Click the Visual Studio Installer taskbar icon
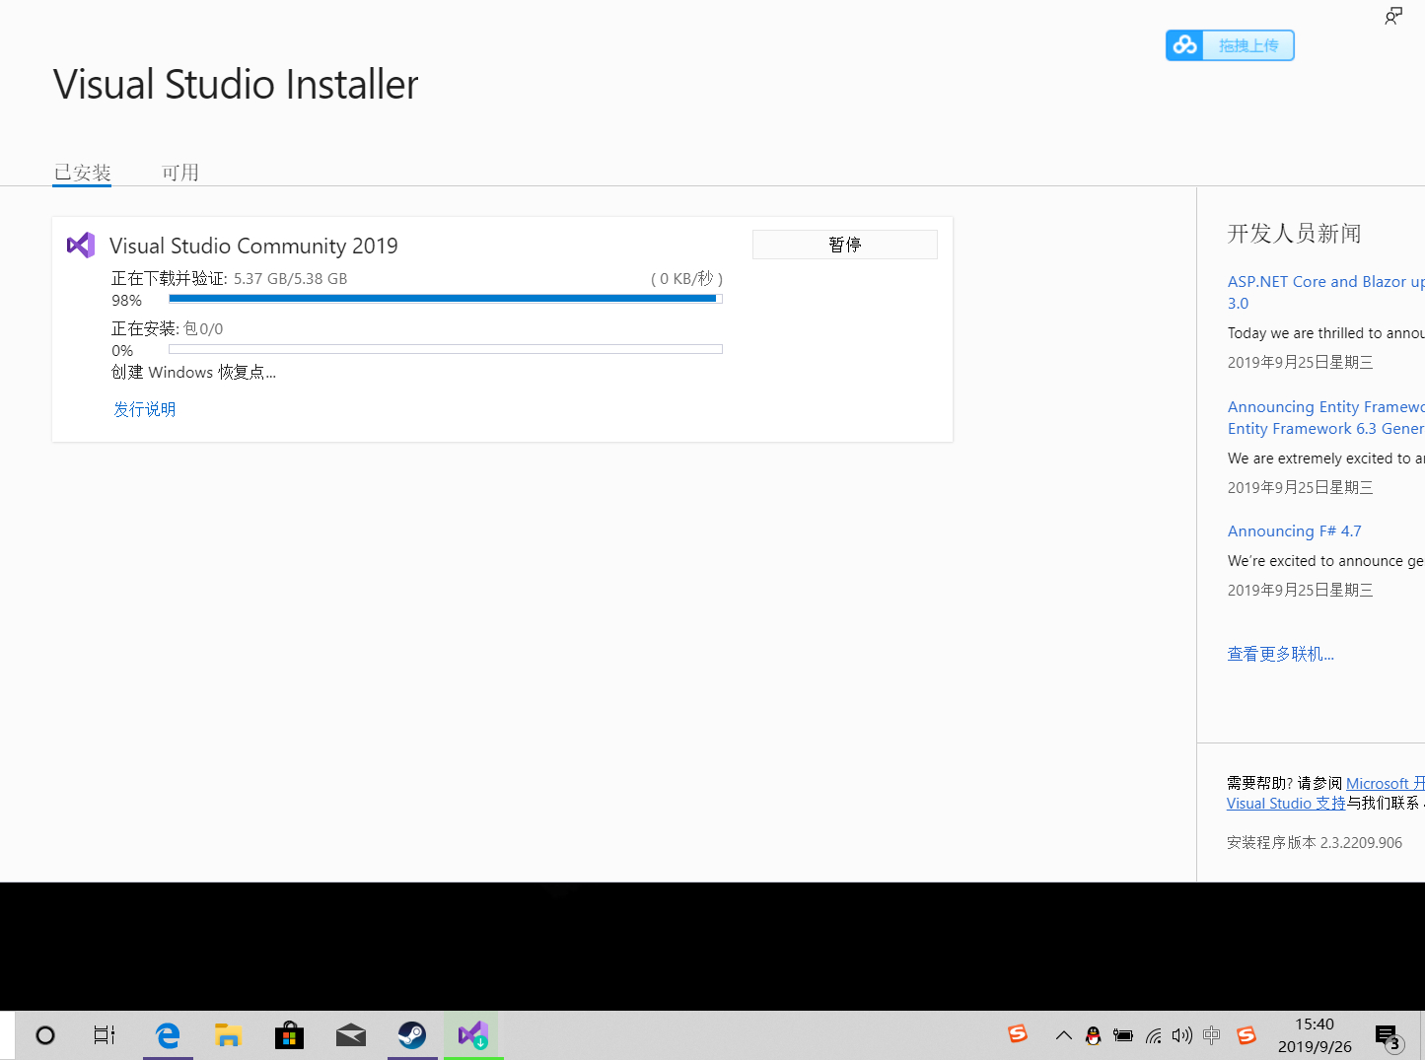 pyautogui.click(x=473, y=1035)
